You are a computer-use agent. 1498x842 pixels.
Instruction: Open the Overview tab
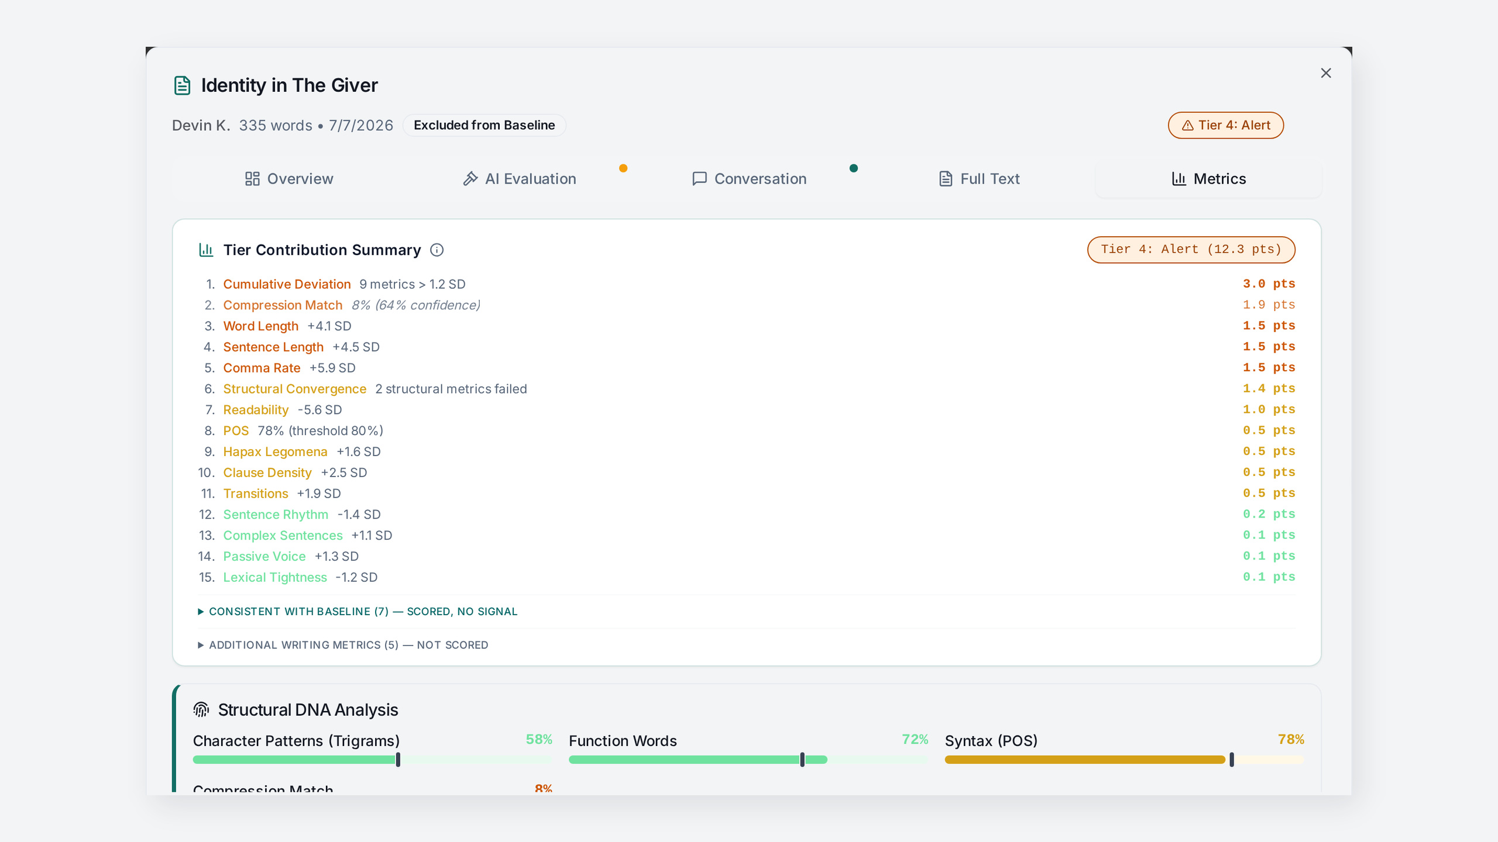[x=288, y=179]
